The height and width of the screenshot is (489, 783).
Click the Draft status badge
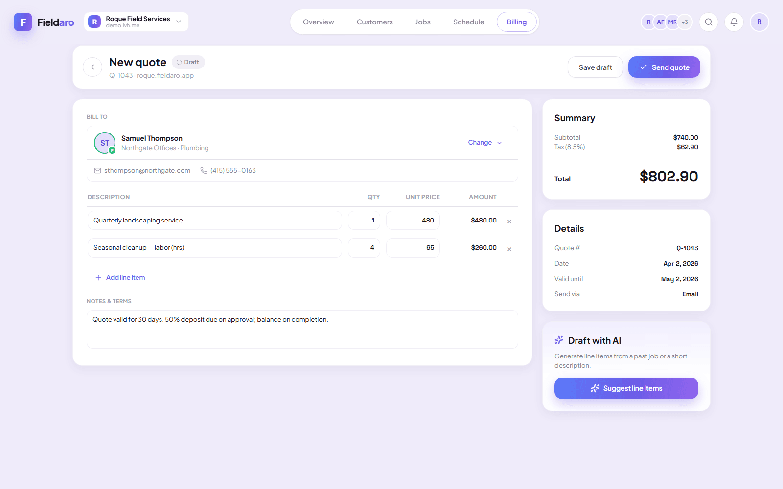pyautogui.click(x=188, y=62)
